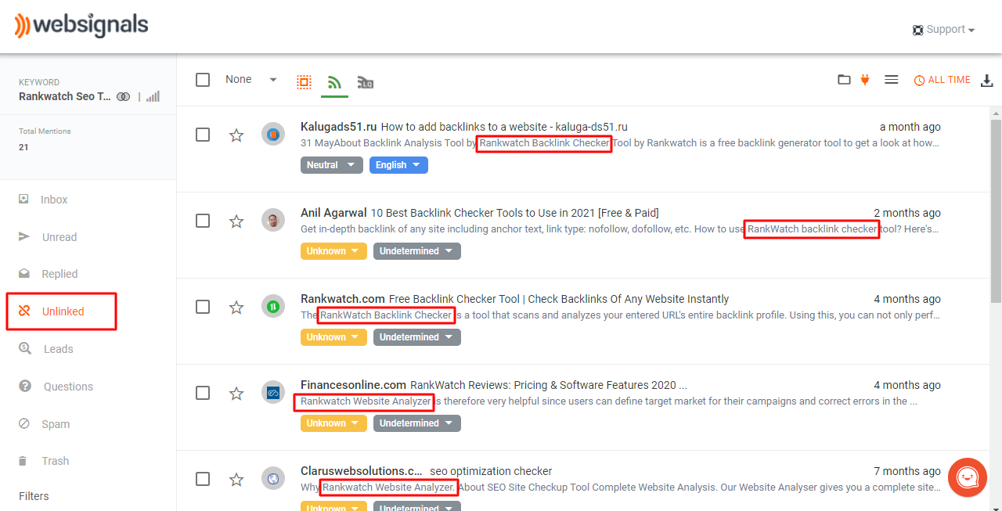Screen dimensions: 1002x511
Task: Open Anil Agarwal profile avatar
Action: pos(272,220)
